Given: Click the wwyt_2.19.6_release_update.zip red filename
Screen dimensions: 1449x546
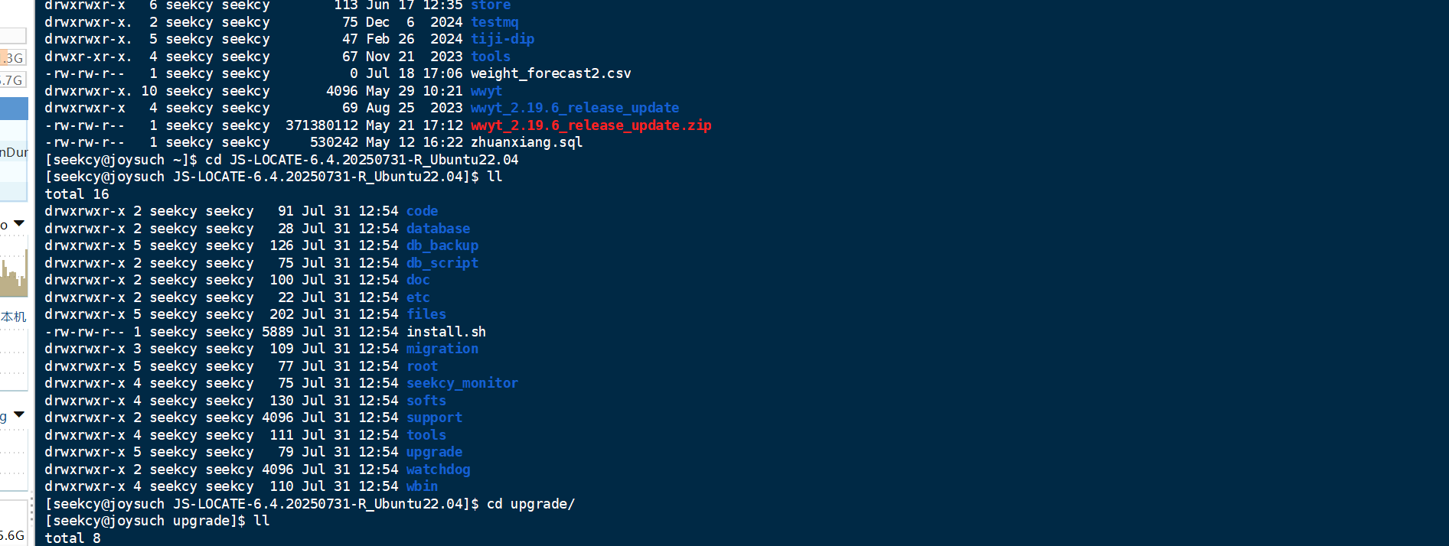Looking at the screenshot, I should point(591,125).
